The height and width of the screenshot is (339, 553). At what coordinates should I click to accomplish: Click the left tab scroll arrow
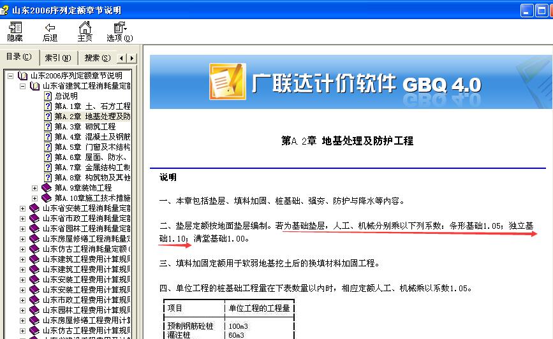point(121,58)
